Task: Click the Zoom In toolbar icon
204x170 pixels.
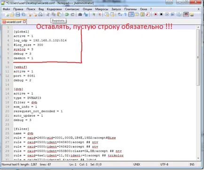Action: 94,15
